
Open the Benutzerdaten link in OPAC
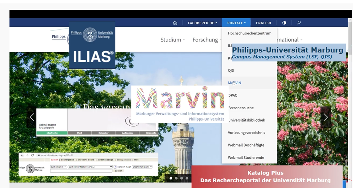[x=124, y=160]
